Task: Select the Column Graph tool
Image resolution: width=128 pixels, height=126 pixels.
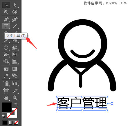Action: 15,83
